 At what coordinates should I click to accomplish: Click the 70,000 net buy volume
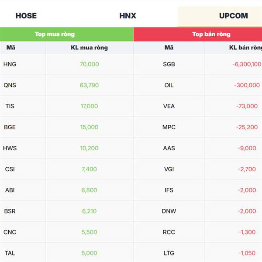point(89,64)
